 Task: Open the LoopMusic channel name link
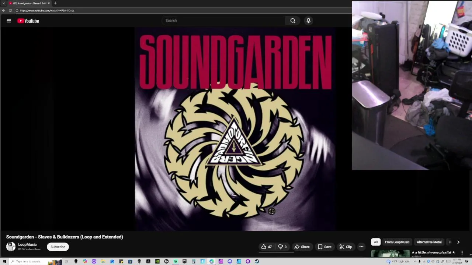tap(27, 244)
